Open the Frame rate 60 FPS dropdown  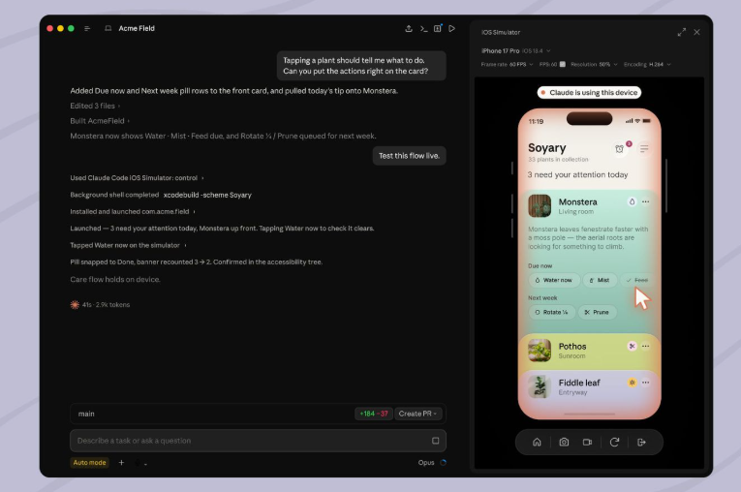click(x=507, y=64)
